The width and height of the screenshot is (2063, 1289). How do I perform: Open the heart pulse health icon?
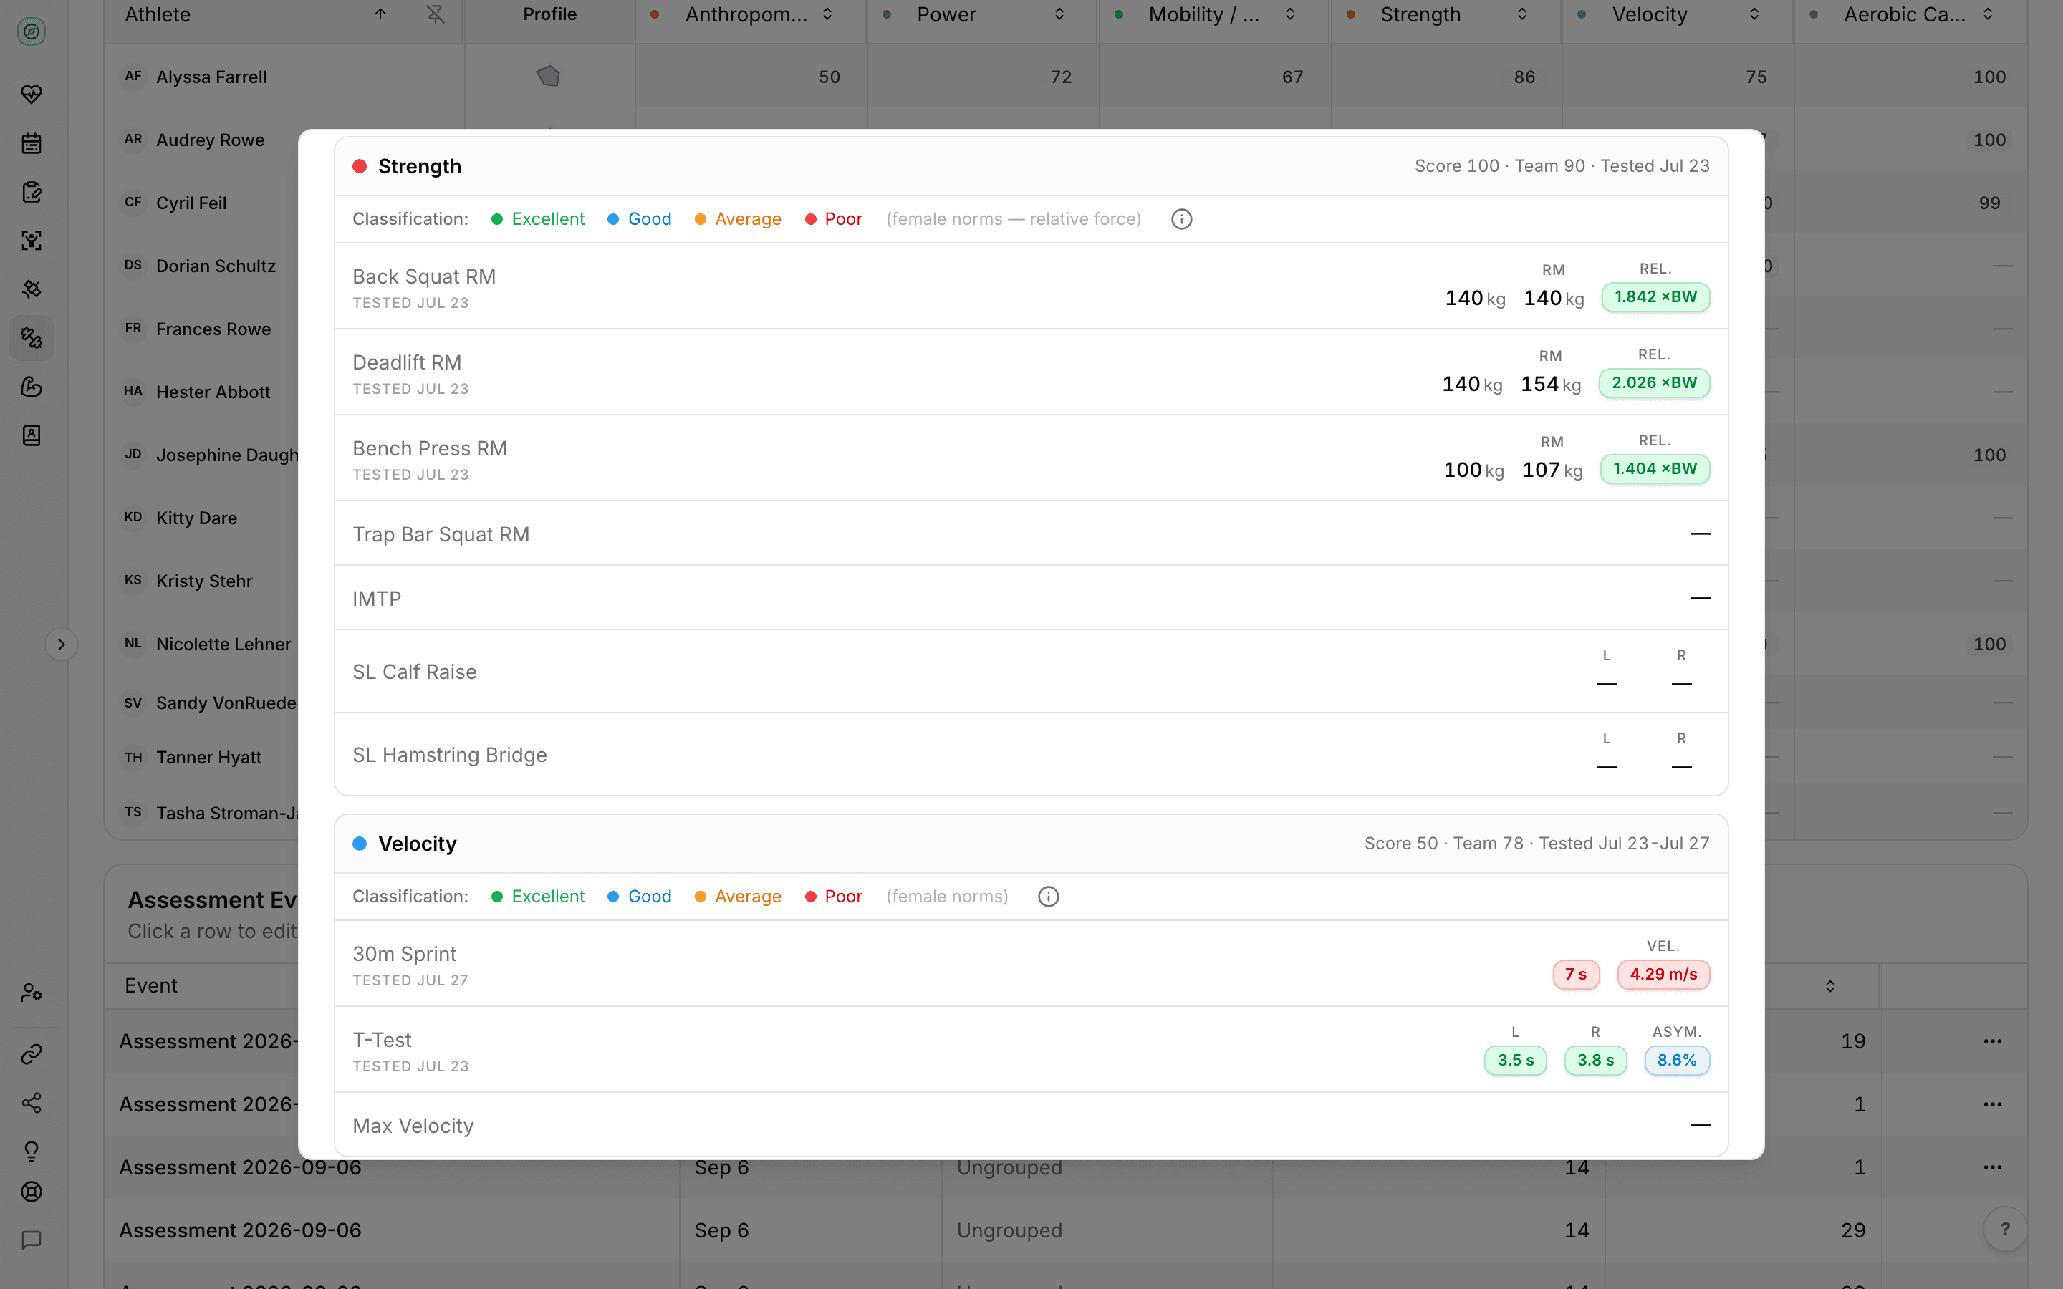32,95
